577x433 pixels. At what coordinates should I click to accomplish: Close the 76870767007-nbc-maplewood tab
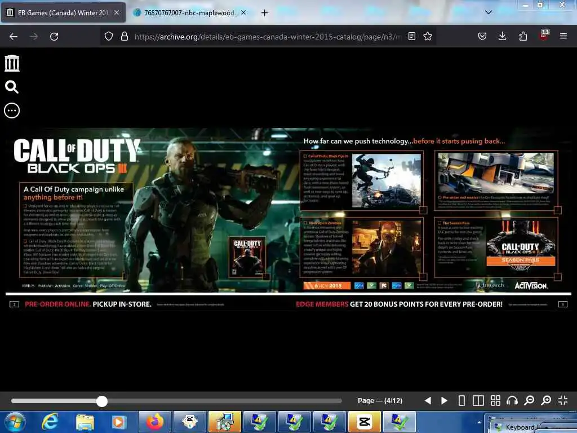[243, 12]
